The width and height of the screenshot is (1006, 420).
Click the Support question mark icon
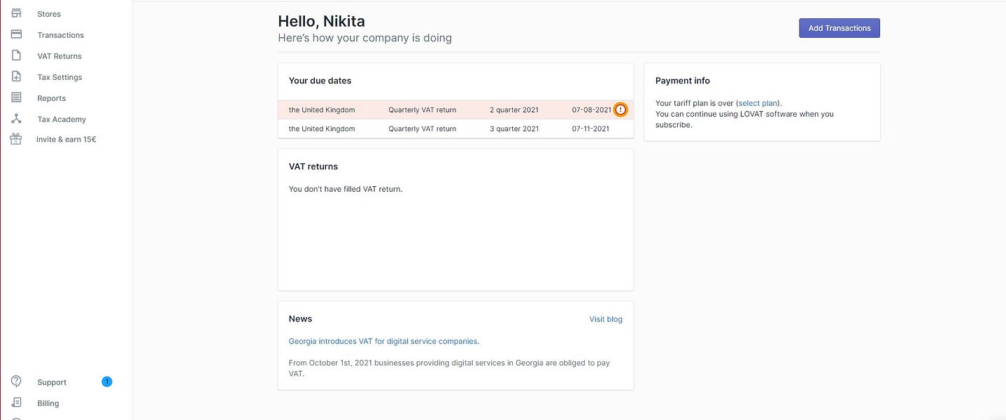(16, 381)
